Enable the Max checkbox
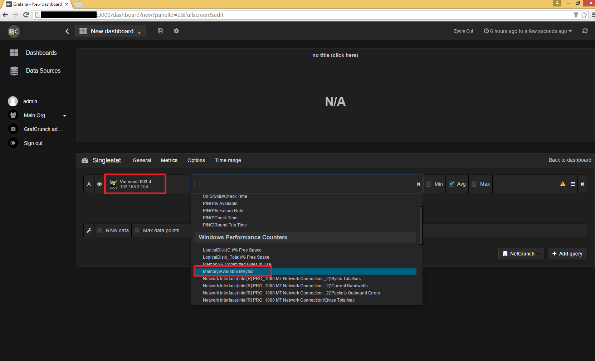The image size is (595, 361). (x=474, y=184)
